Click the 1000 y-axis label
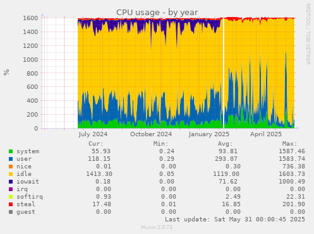The width and height of the screenshot is (314, 234). [x=30, y=60]
